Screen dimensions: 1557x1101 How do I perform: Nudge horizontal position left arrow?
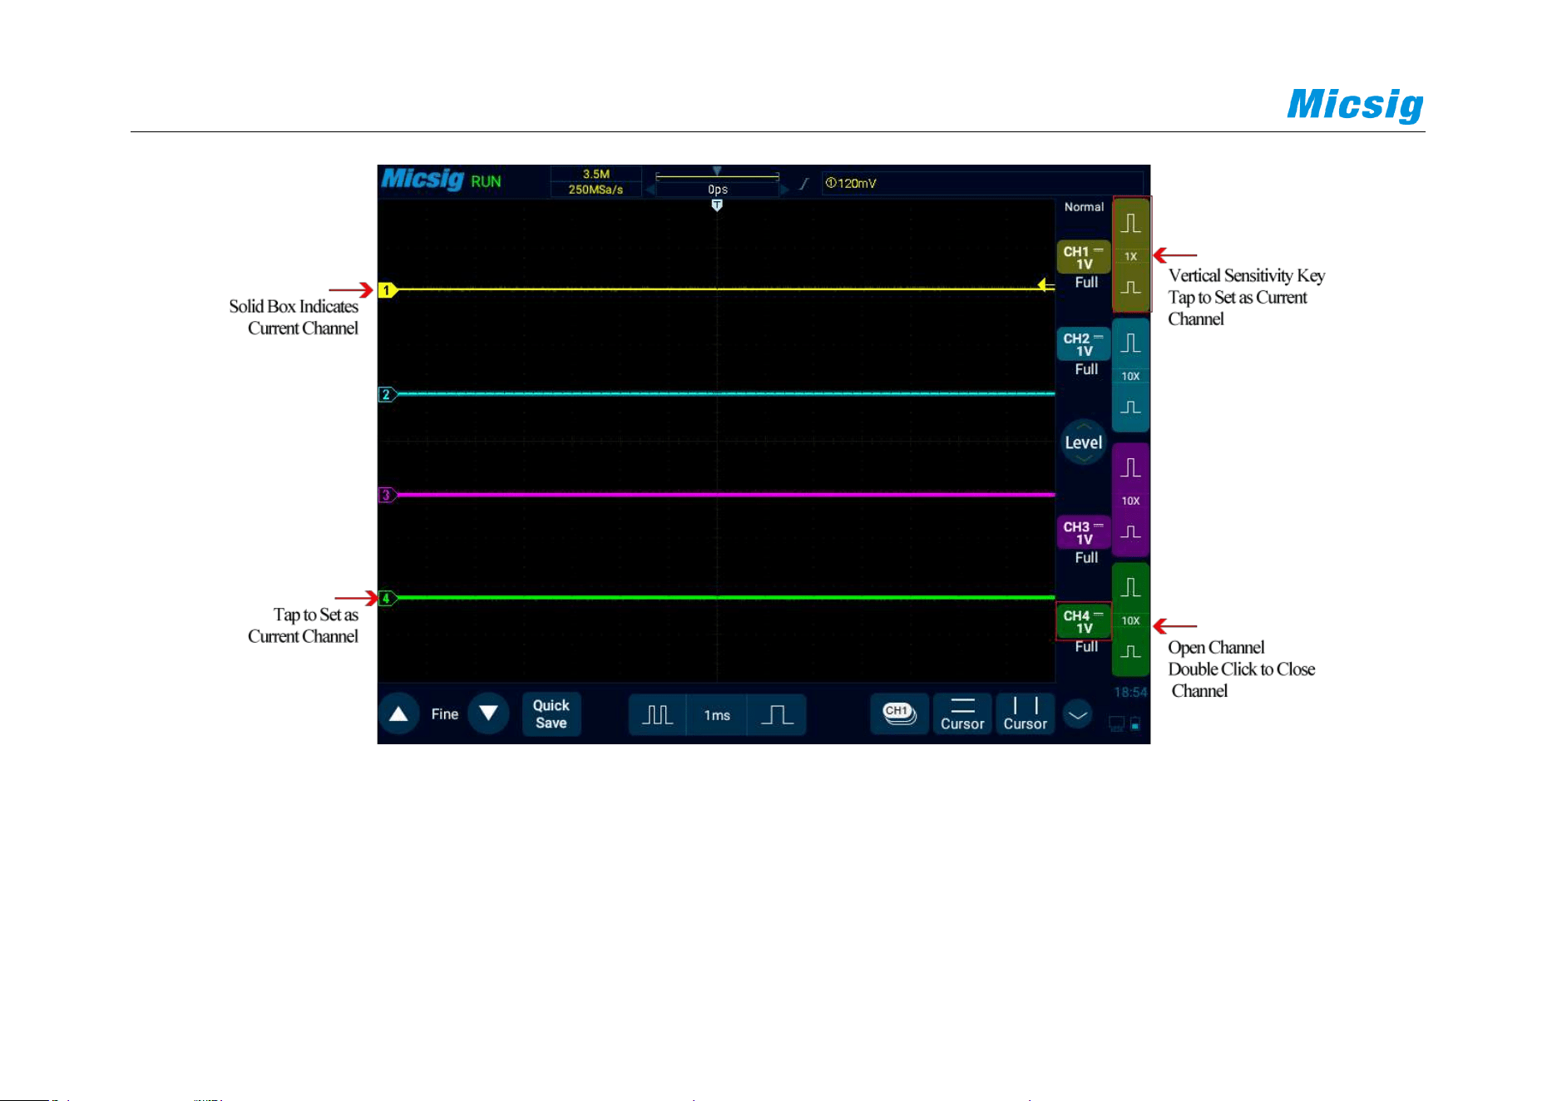650,190
